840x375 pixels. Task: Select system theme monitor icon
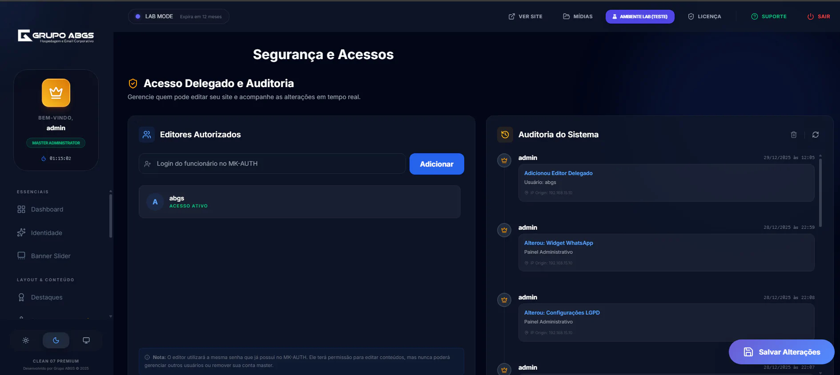pyautogui.click(x=86, y=340)
